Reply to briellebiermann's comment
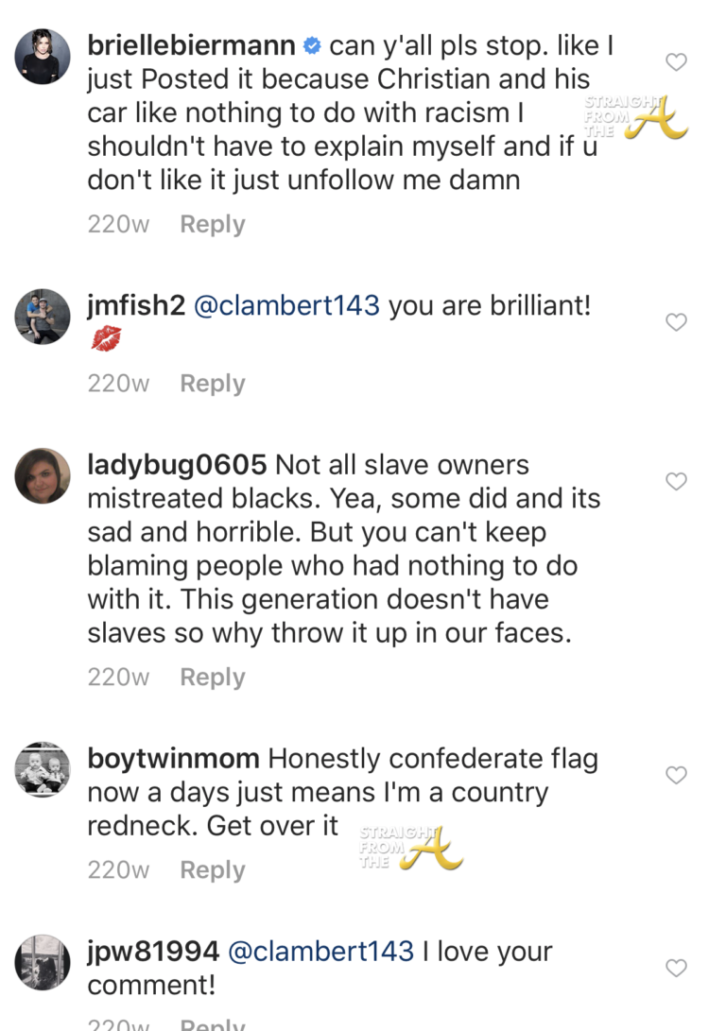 tap(213, 225)
